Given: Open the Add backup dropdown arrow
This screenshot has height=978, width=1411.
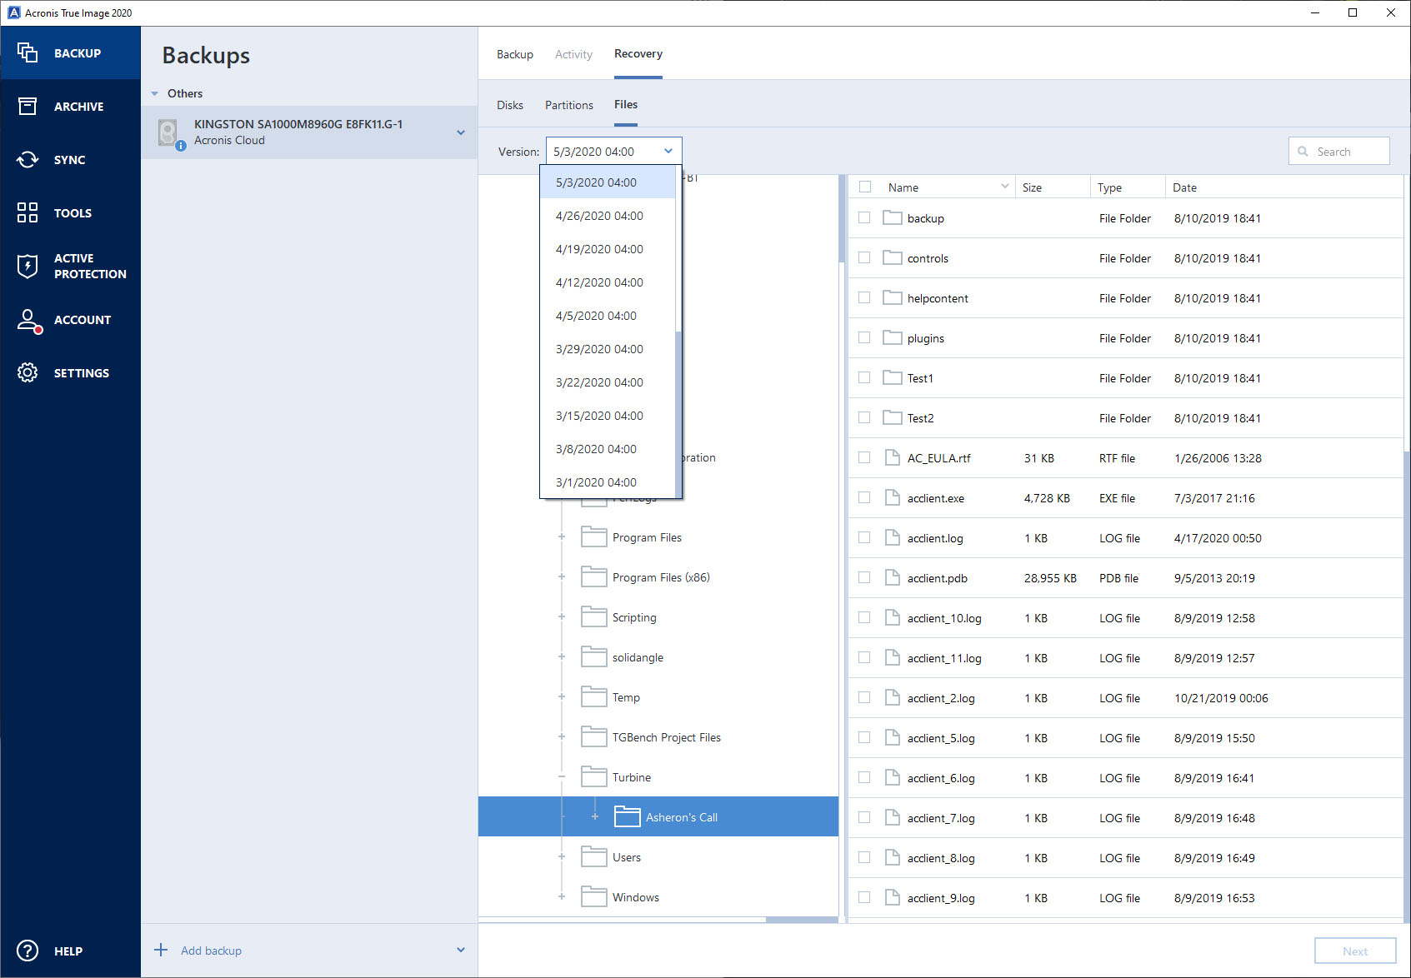Looking at the screenshot, I should point(461,950).
